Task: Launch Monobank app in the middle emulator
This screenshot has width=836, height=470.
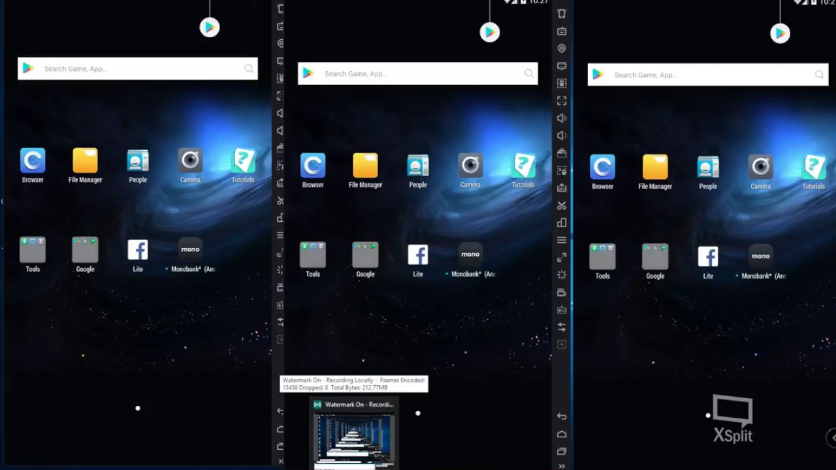Action: point(470,255)
